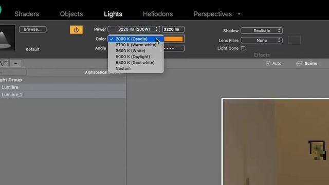Open the Shadow Realistic dropdown
The image size is (329, 185).
coord(262,31)
